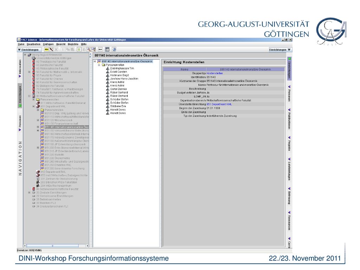Open the Hilfe menu
Screen dimensions: 360x270
(84, 44)
